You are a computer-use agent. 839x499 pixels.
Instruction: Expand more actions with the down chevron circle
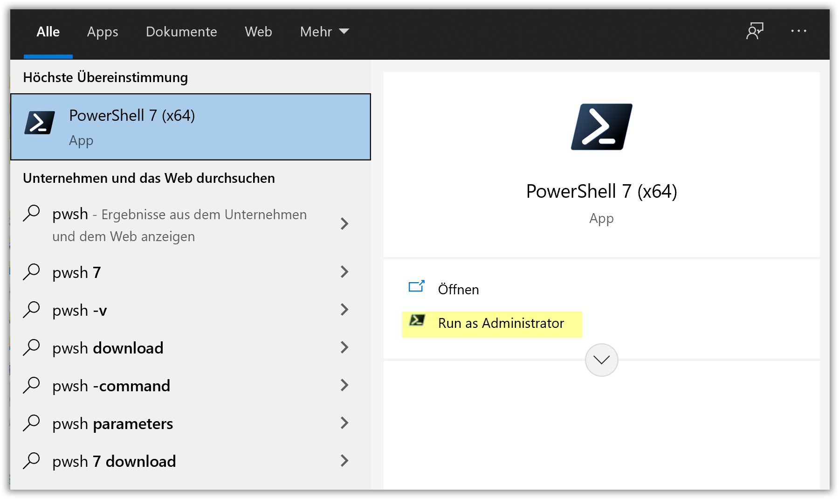coord(601,360)
